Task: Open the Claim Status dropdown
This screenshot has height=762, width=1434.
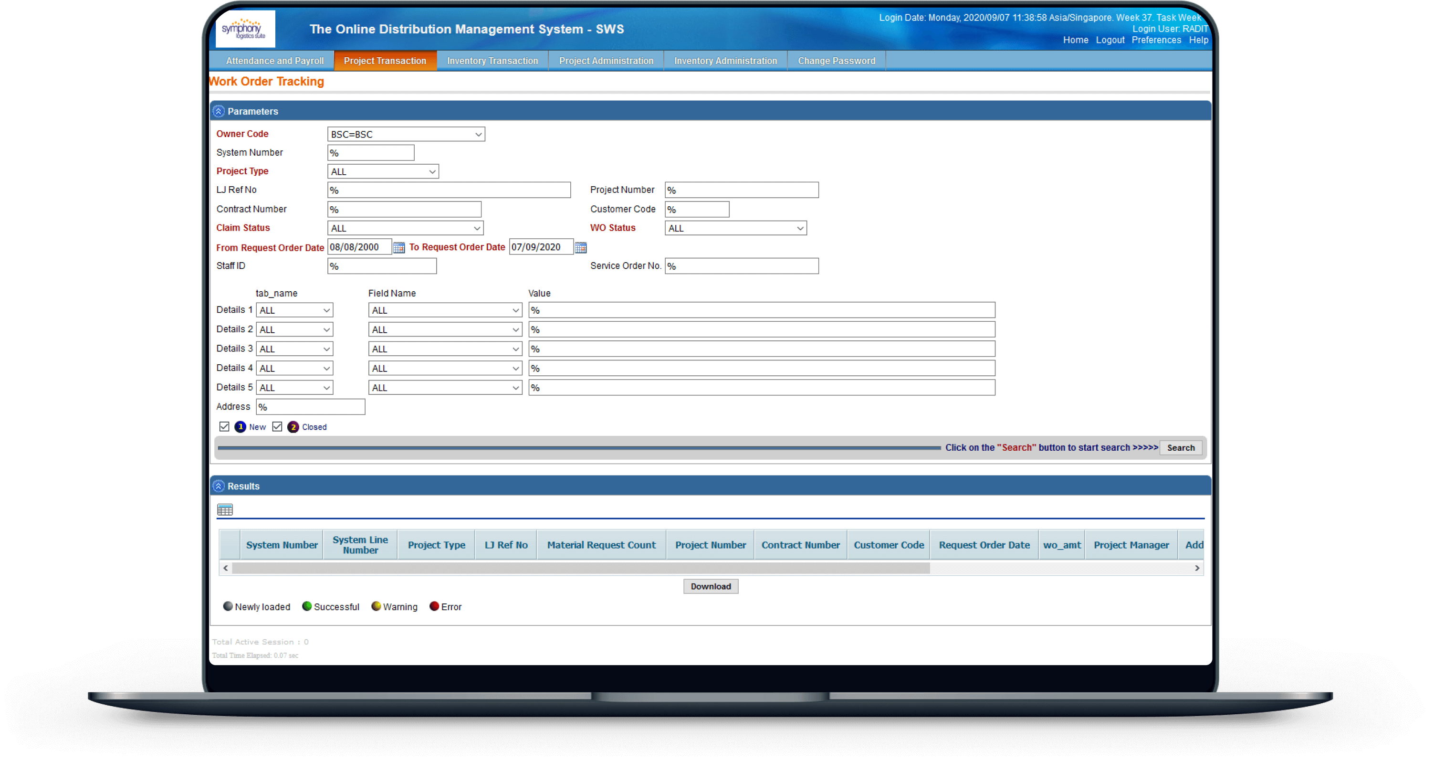Action: (x=405, y=228)
